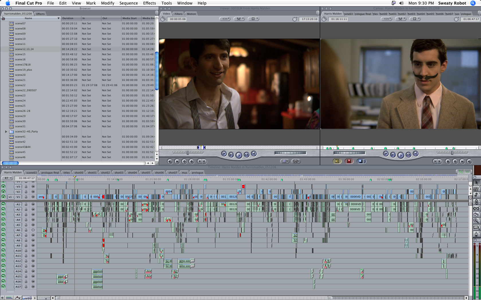Open the RT real-time effects dropdown
This screenshot has width=481, height=300.
pyautogui.click(x=8, y=178)
